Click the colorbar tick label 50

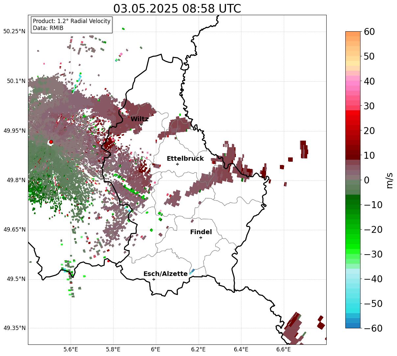(x=369, y=56)
